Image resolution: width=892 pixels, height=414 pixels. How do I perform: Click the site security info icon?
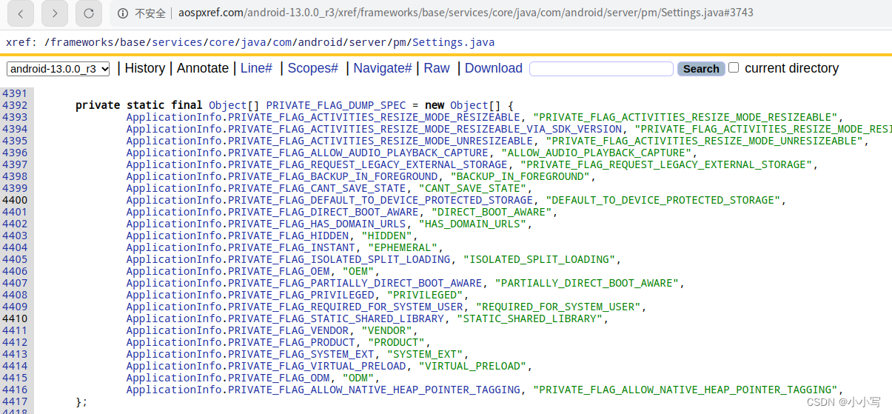tap(124, 13)
